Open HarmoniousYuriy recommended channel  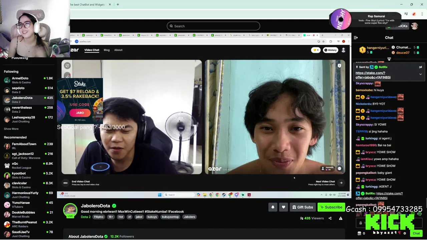pos(28,195)
